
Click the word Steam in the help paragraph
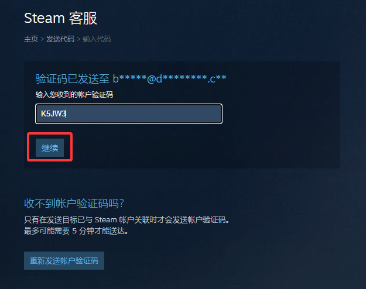pos(106,220)
